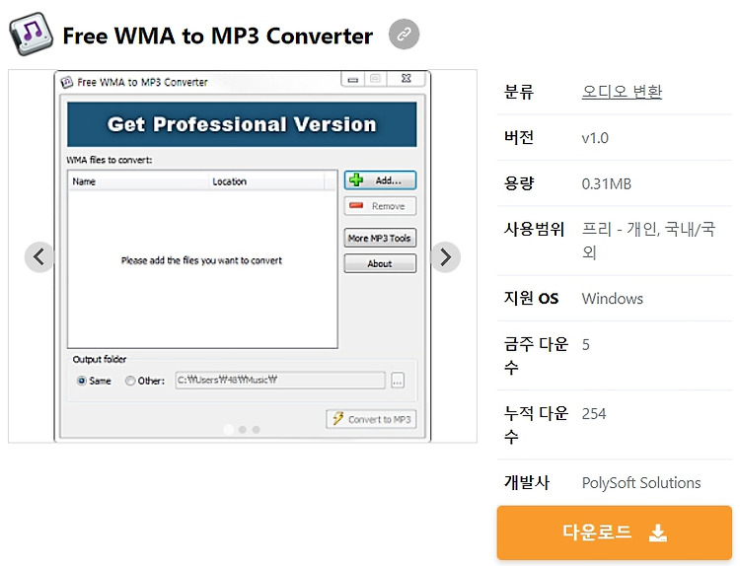Click the Get Professional Version banner
The width and height of the screenshot is (740, 566).
coord(242,124)
